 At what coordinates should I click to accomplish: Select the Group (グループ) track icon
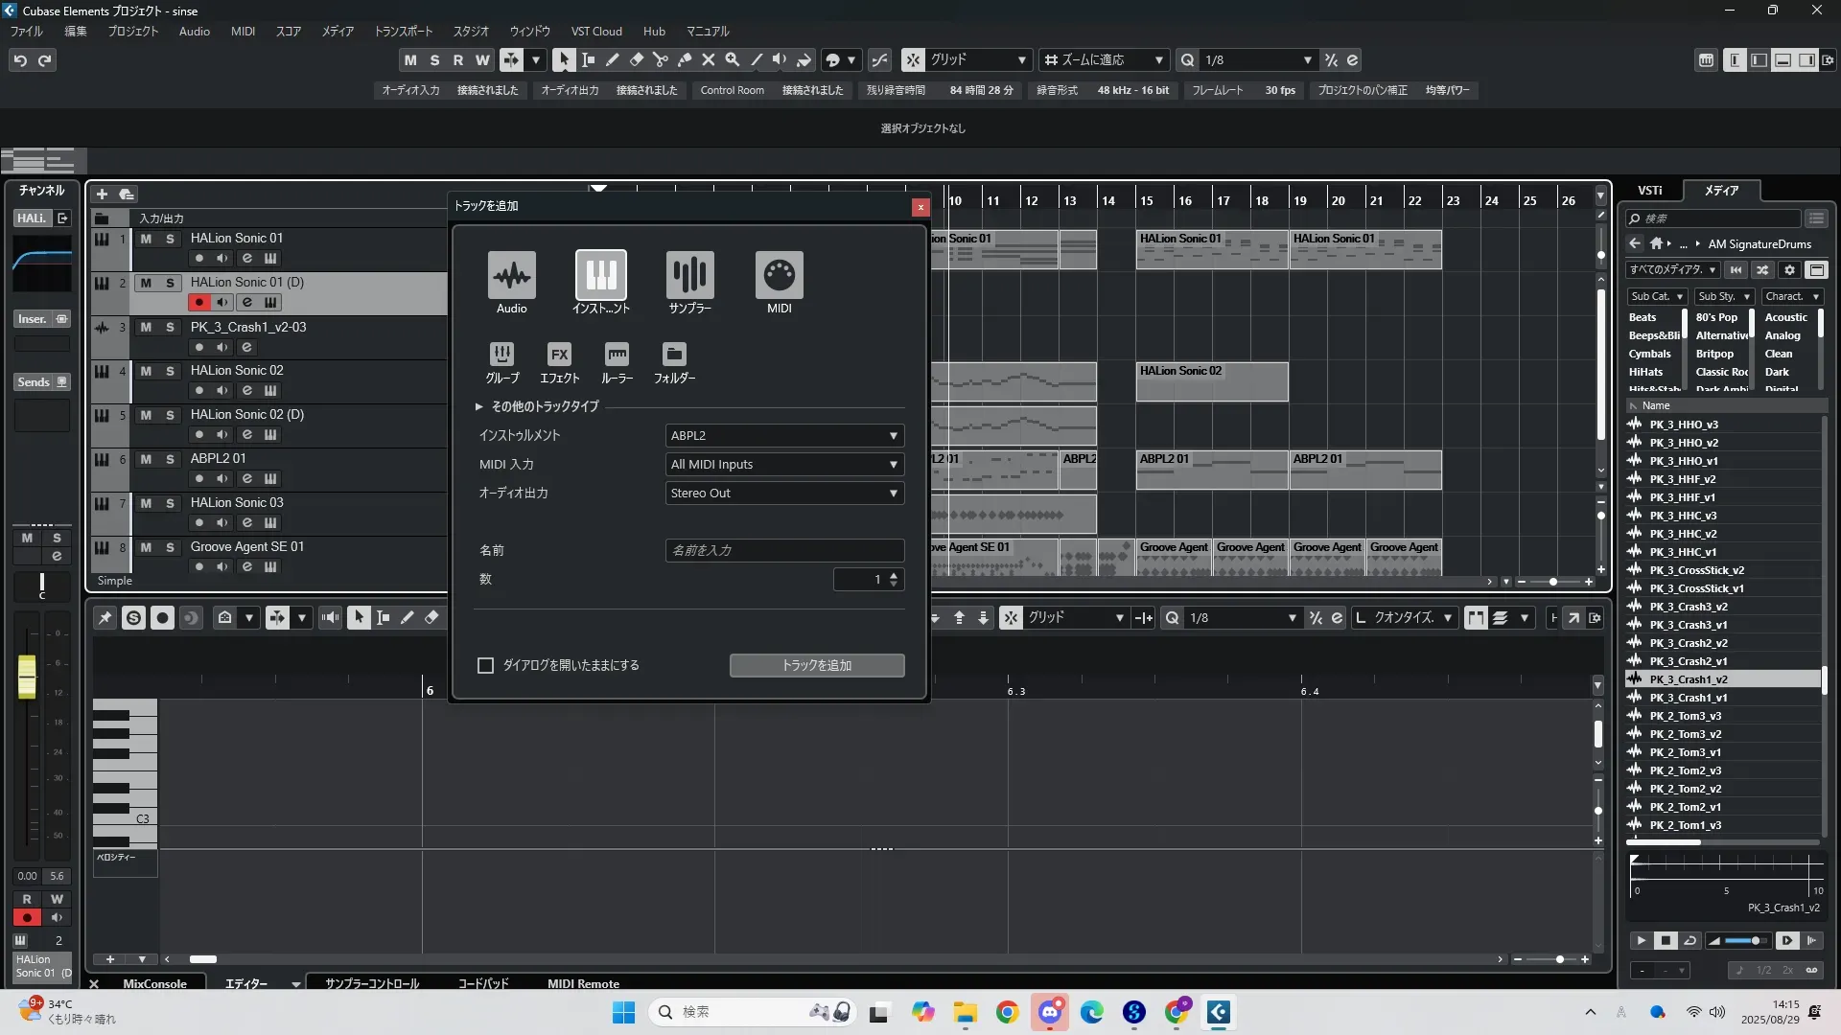501,355
